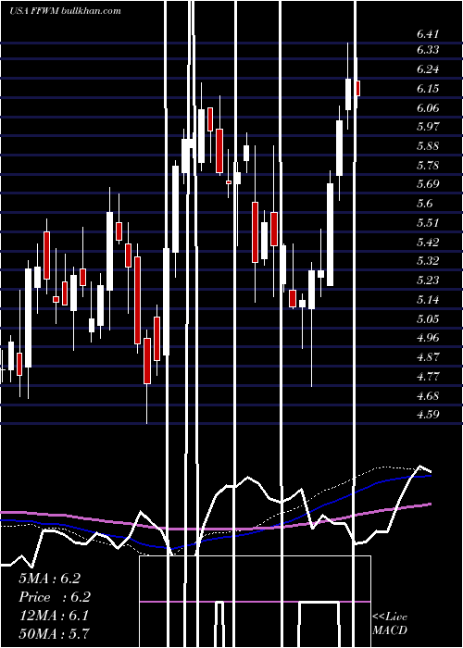The image size is (463, 648).
Task: Click the '50MA : 5.7' readout
Action: (54, 634)
